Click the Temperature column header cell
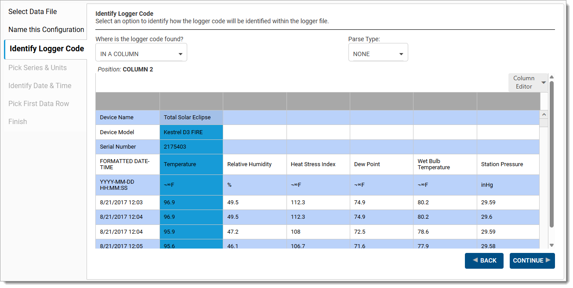573x288 pixels. (191, 164)
